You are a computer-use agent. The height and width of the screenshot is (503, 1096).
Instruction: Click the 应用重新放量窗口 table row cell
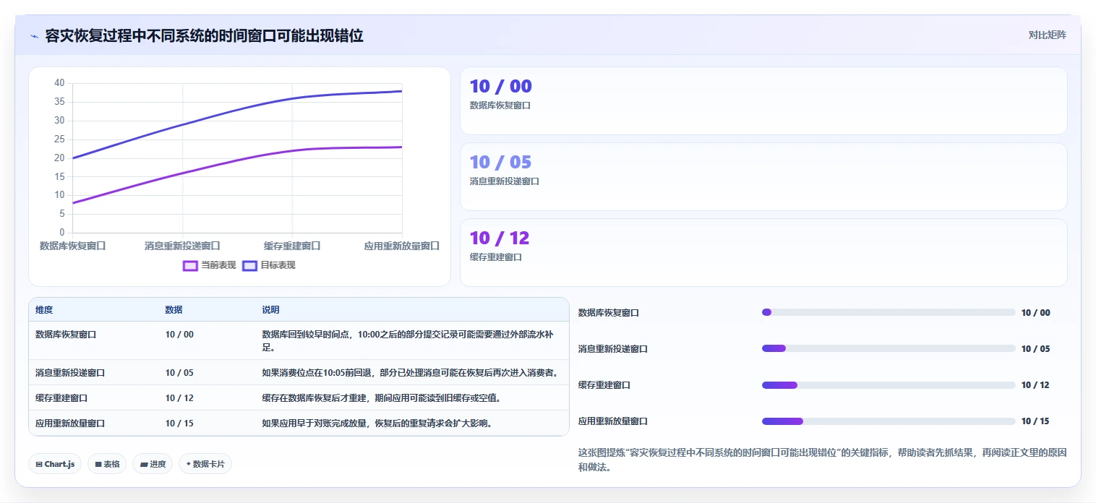[x=70, y=424]
